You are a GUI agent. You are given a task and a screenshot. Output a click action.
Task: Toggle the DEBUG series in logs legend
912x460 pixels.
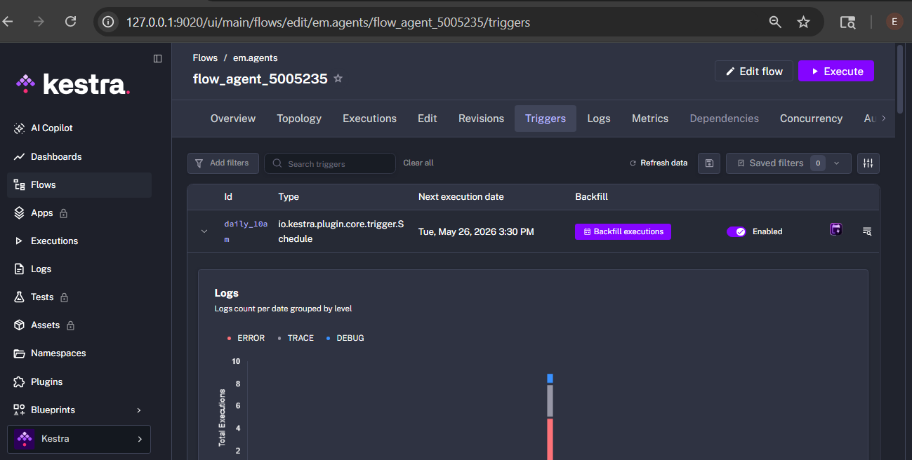click(x=345, y=338)
